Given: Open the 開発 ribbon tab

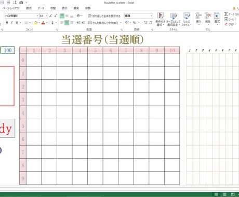Looking at the screenshot, I should (x=76, y=8).
